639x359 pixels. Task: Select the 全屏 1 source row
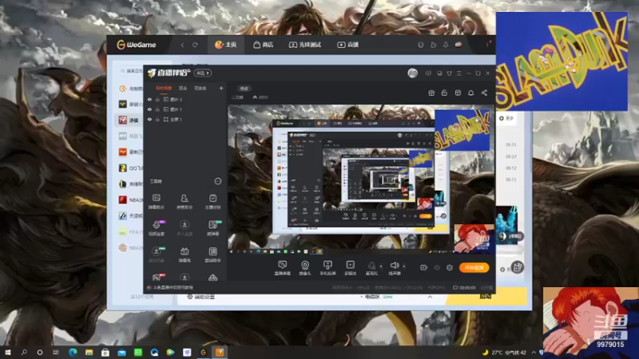[x=185, y=119]
